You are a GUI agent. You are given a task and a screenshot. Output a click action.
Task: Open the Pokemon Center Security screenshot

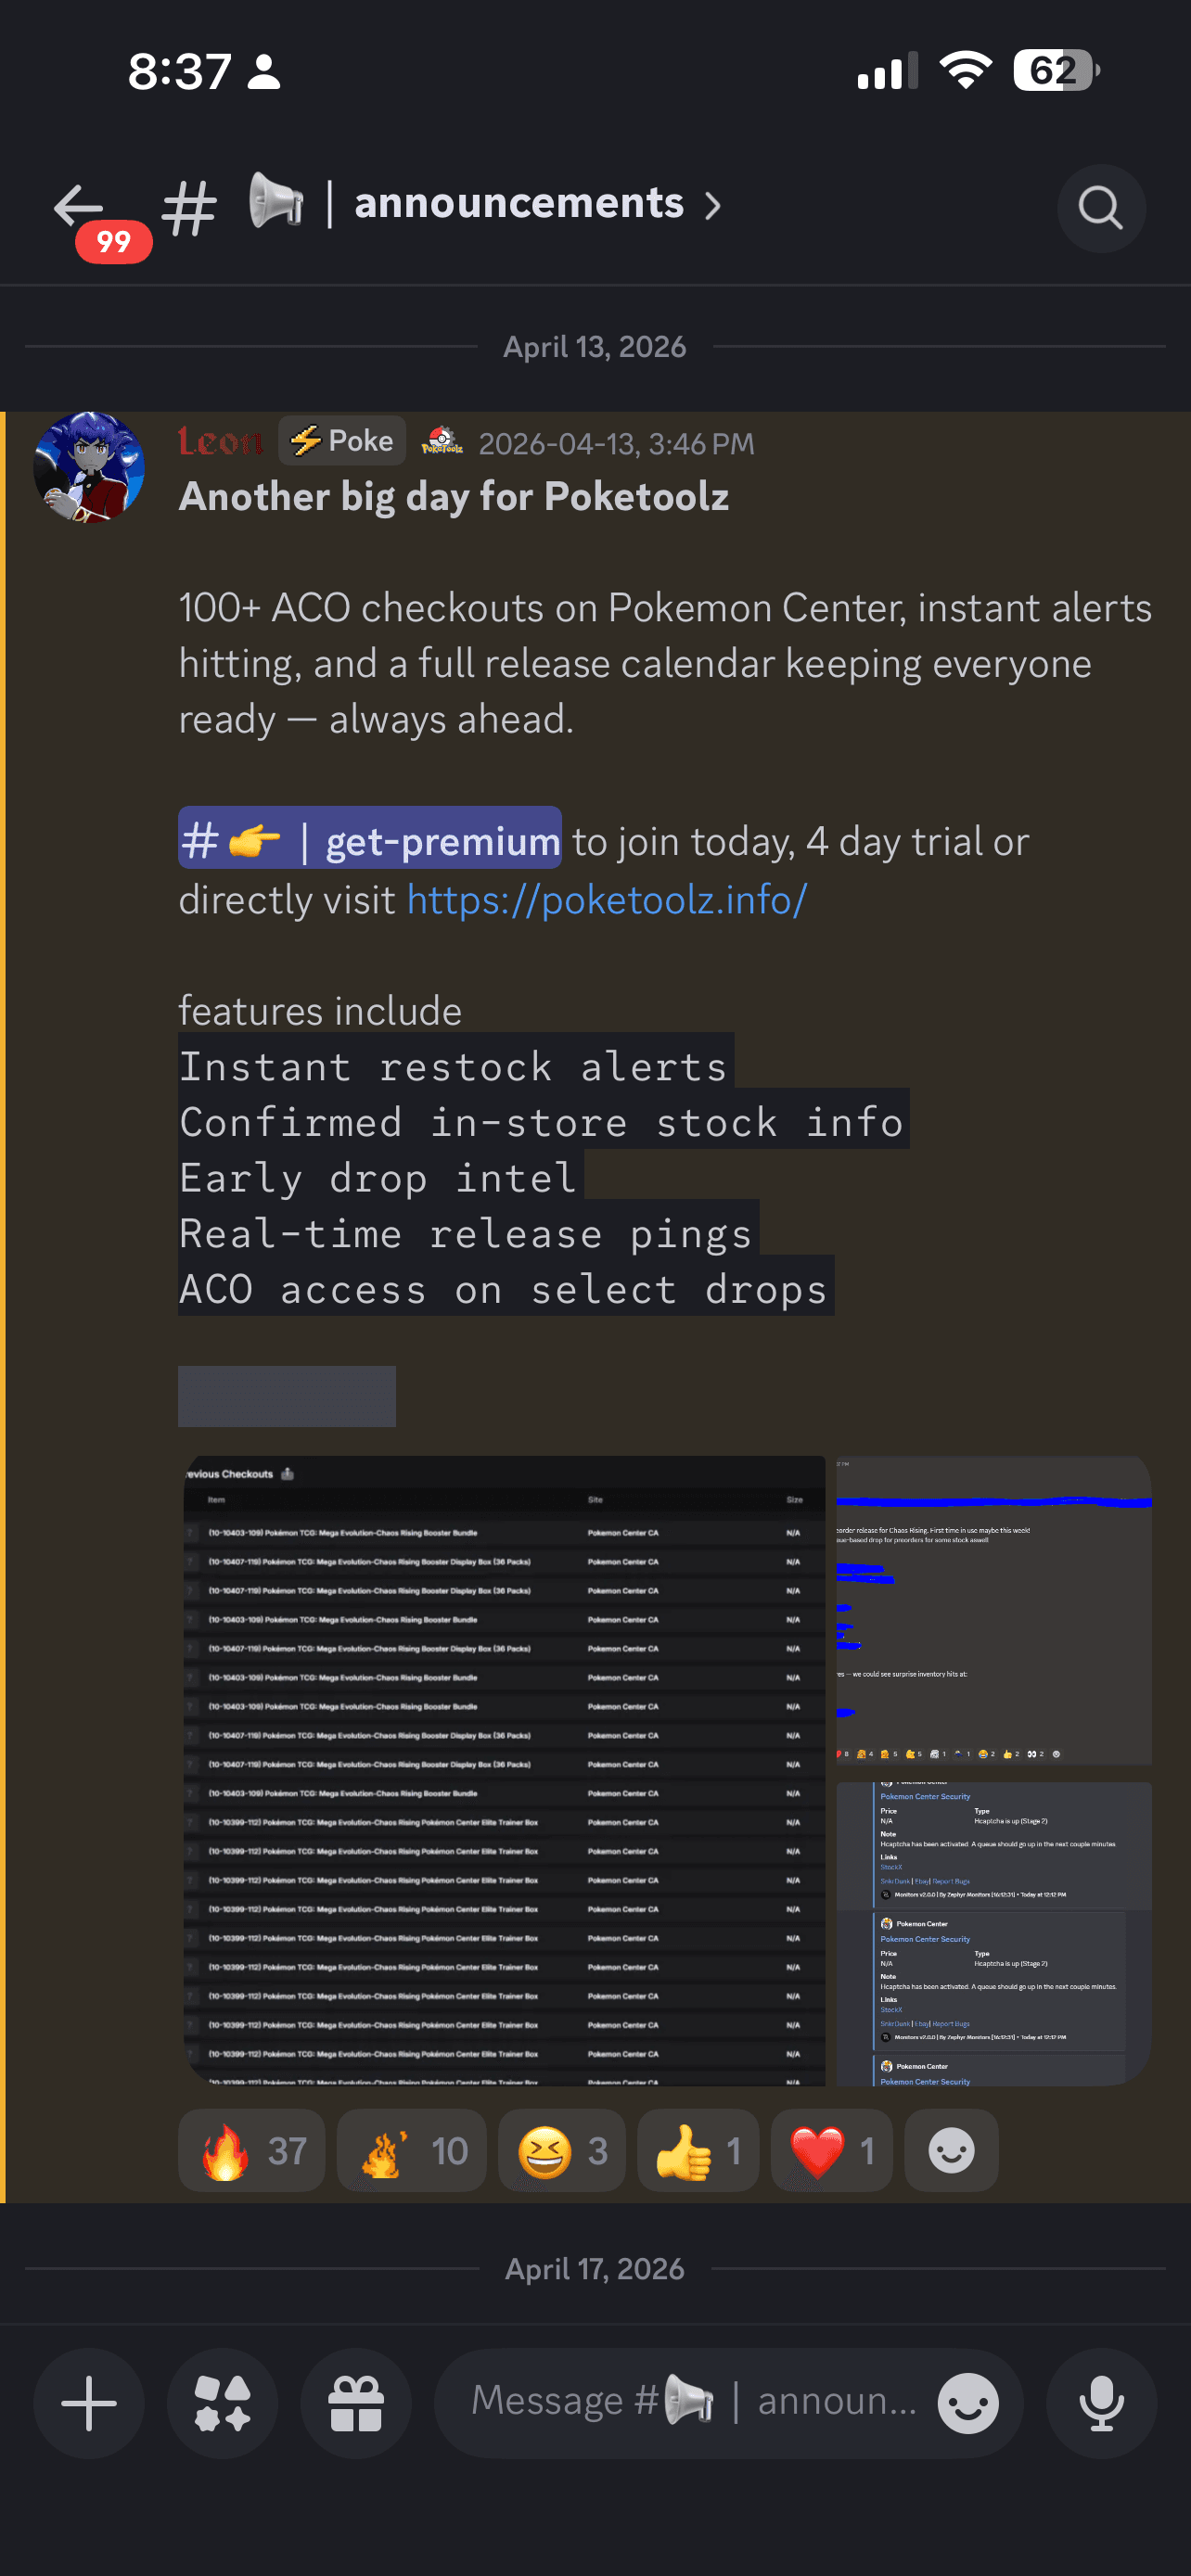(x=994, y=1934)
